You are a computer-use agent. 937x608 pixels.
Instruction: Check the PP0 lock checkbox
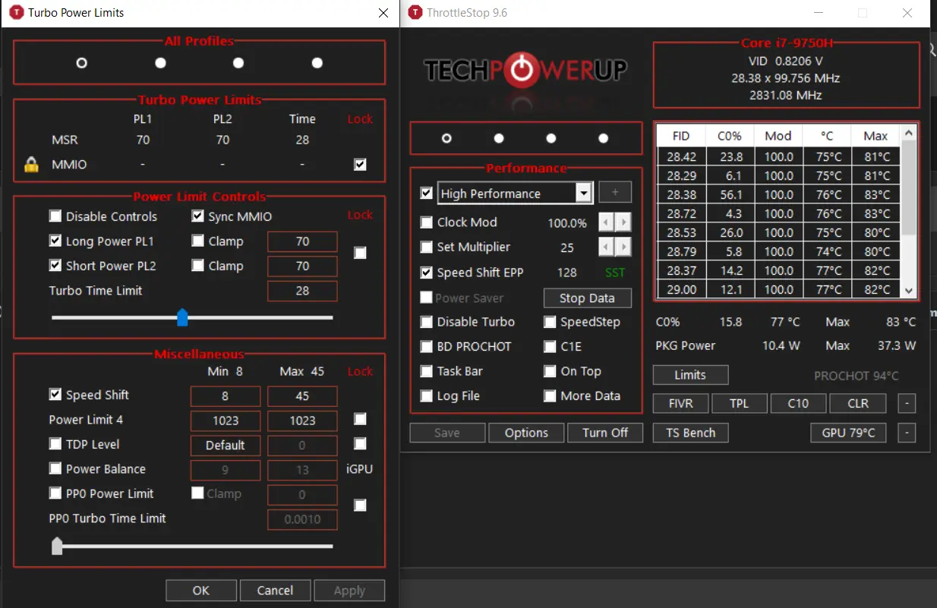pyautogui.click(x=361, y=505)
